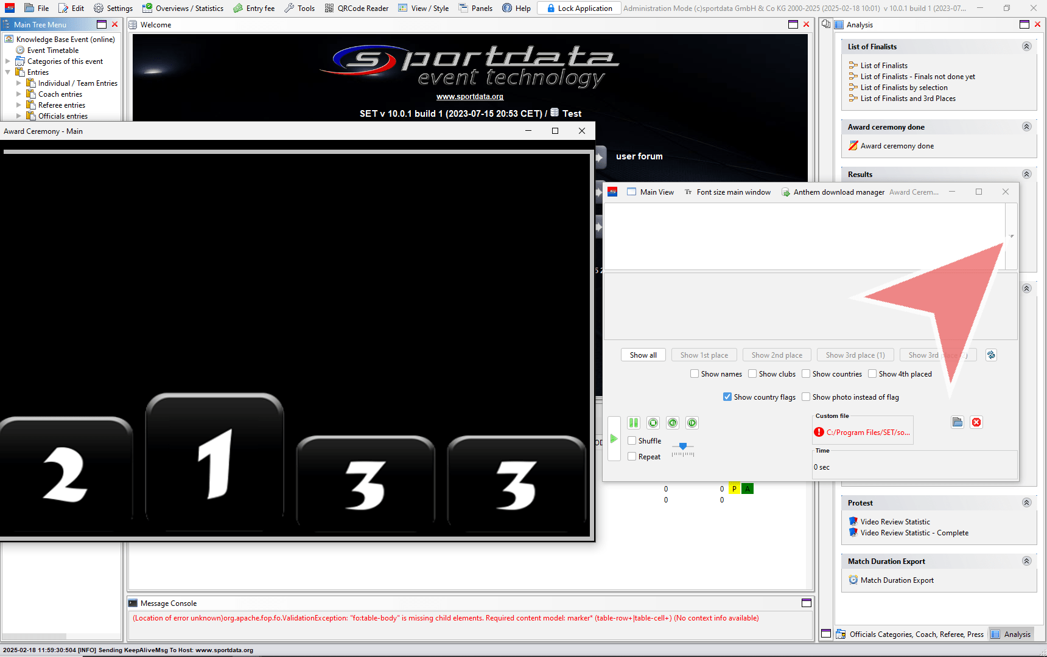Screen dimensions: 1047x657
Task: Open List of Finalists - Finals not done yet
Action: (x=917, y=77)
